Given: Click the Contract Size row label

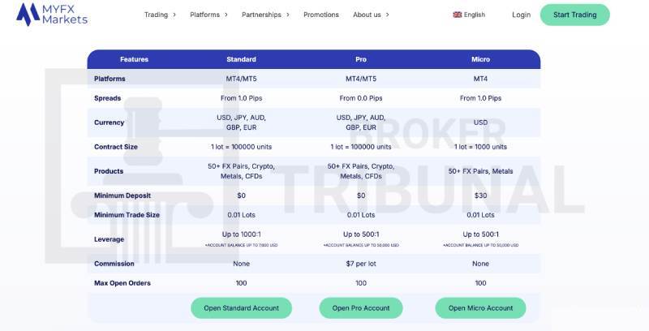Looking at the screenshot, I should pos(116,147).
